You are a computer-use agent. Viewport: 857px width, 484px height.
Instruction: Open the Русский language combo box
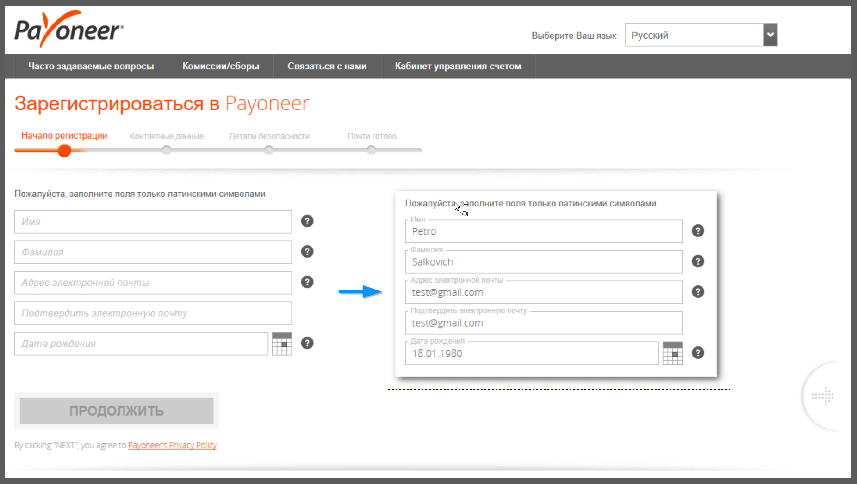click(701, 35)
